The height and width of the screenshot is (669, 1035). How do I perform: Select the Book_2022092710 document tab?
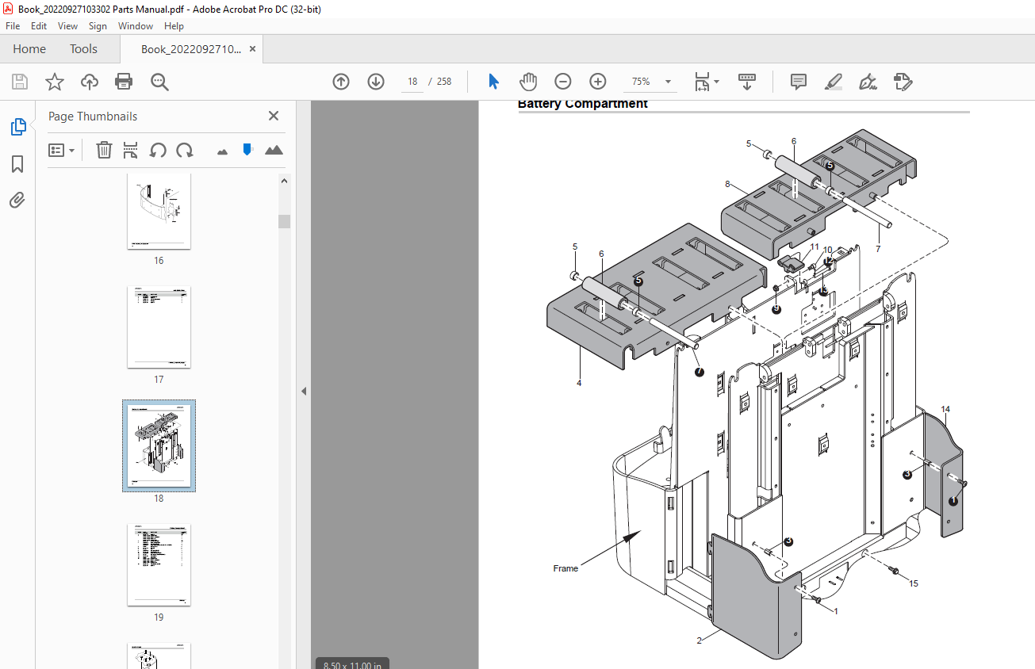click(191, 49)
